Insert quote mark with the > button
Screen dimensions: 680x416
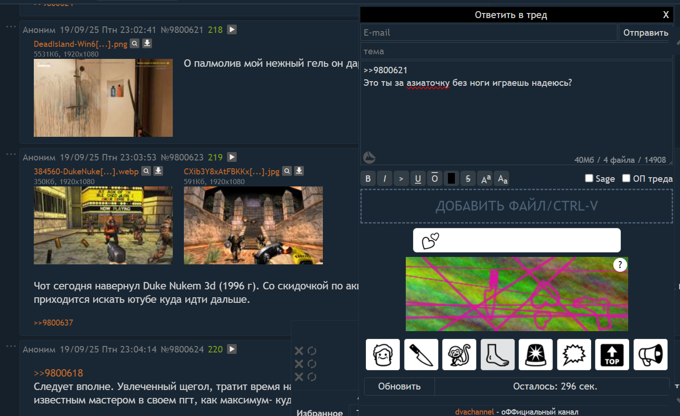tap(401, 179)
